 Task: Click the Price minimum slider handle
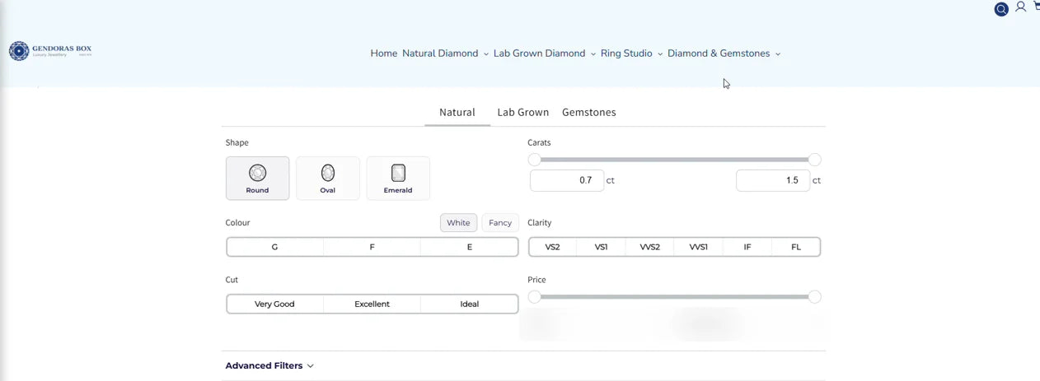pos(535,297)
